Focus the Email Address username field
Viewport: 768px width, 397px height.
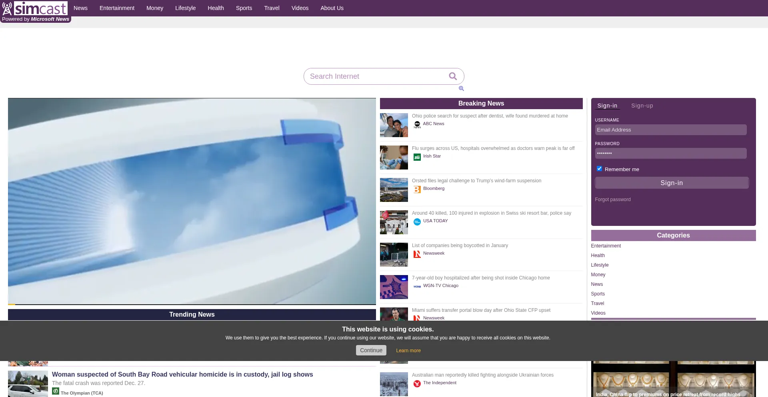pos(670,130)
